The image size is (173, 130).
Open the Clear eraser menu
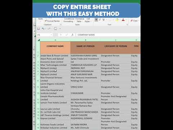coord(134,21)
